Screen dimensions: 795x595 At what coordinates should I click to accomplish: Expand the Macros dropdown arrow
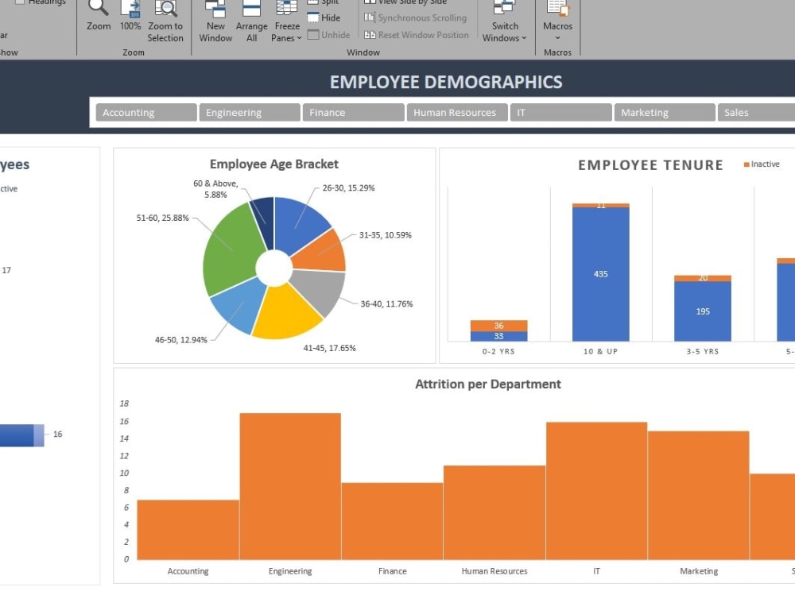pos(557,37)
